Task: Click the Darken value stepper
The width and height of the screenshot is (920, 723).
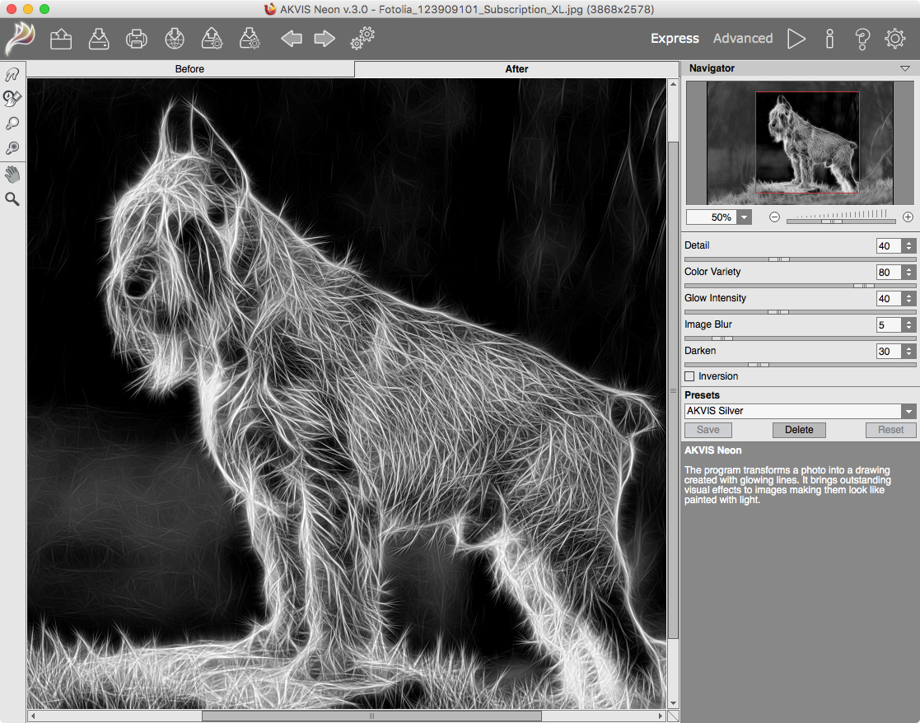Action: point(908,352)
